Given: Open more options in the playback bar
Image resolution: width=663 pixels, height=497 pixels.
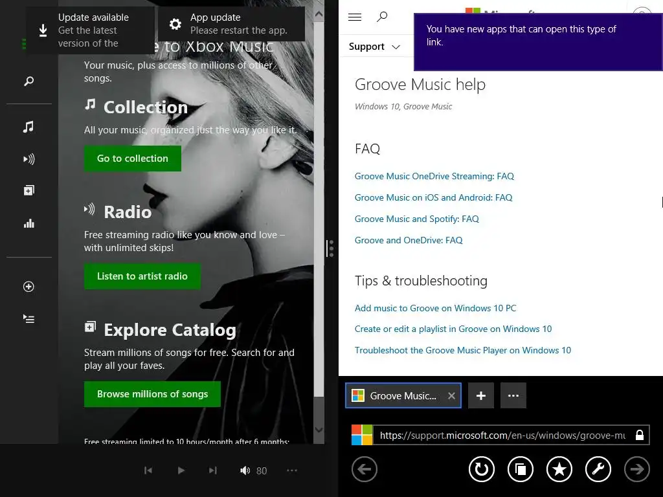Looking at the screenshot, I should coord(292,470).
